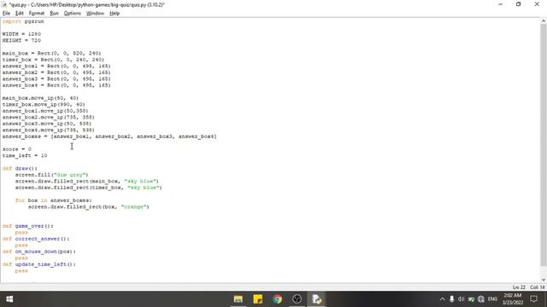Viewport: 547px width, 307px height.
Task: Switch the ENG input language
Action: (492, 299)
